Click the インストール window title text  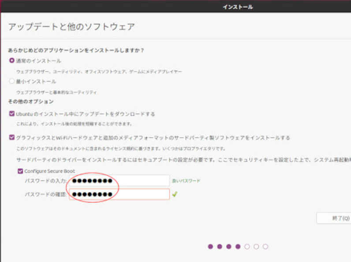click(x=238, y=7)
